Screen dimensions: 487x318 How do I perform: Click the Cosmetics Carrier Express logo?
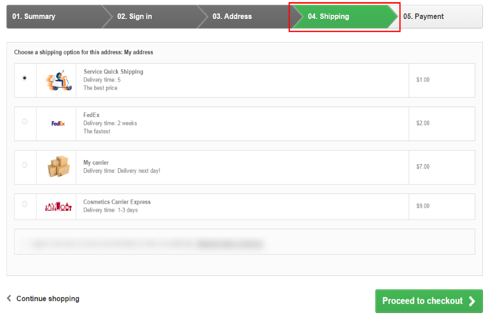(x=58, y=206)
